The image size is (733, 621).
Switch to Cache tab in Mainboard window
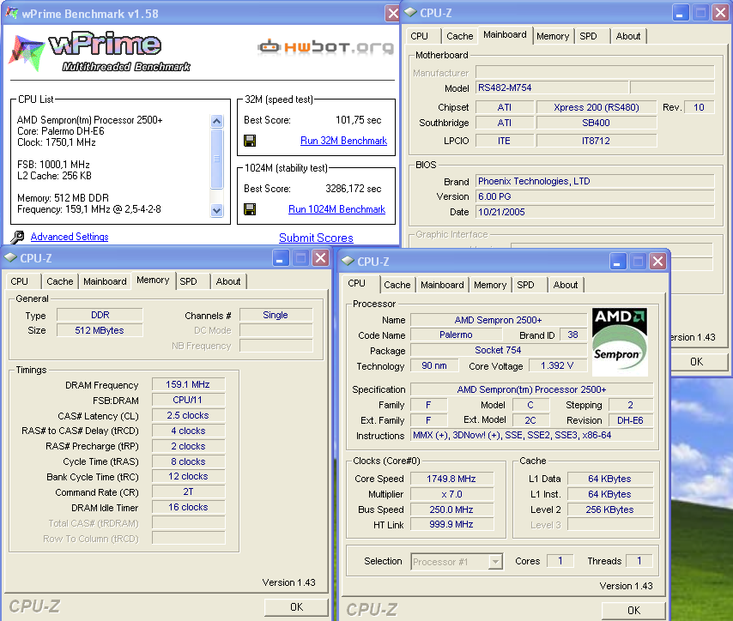459,36
